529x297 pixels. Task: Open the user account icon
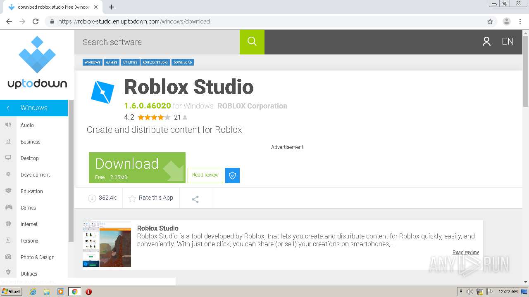click(486, 41)
